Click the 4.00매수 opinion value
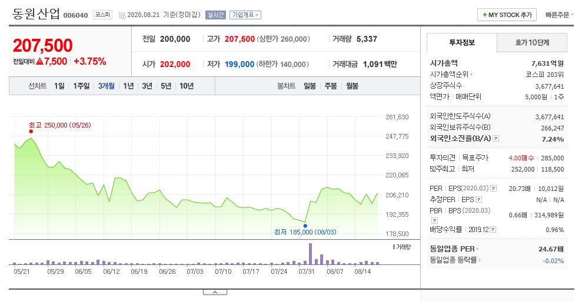Image resolution: width=582 pixels, height=302 pixels. (x=521, y=158)
